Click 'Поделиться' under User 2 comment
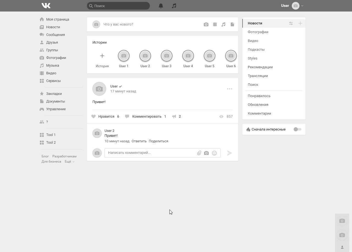Screen dimensions: 352x252 [x=158, y=141]
